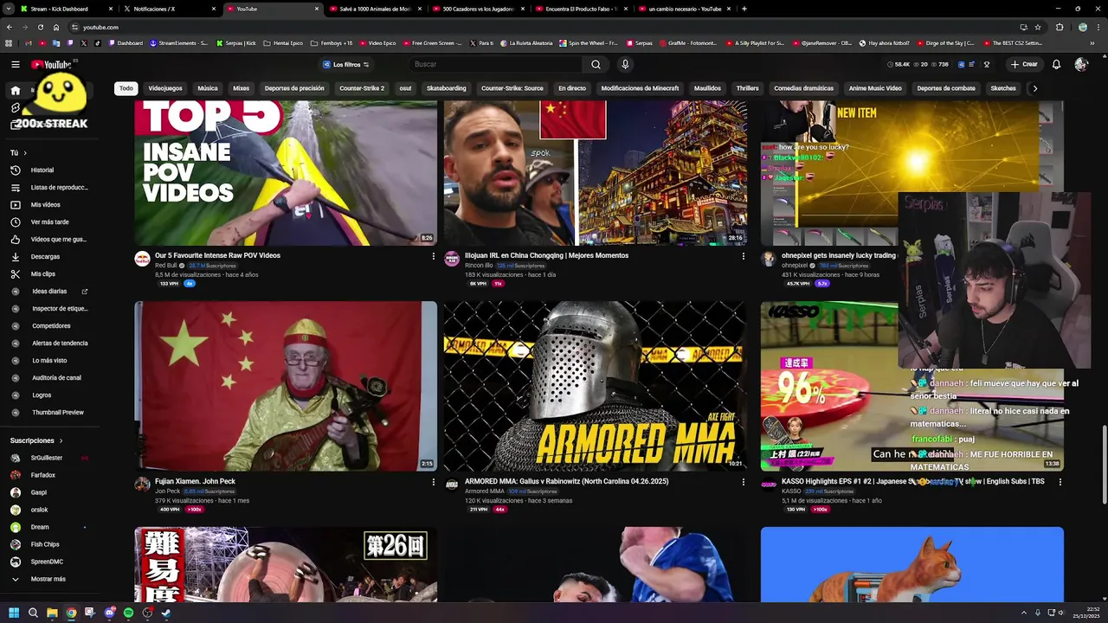Open options for the Armored MMA video
This screenshot has width=1108, height=623.
coord(743,482)
